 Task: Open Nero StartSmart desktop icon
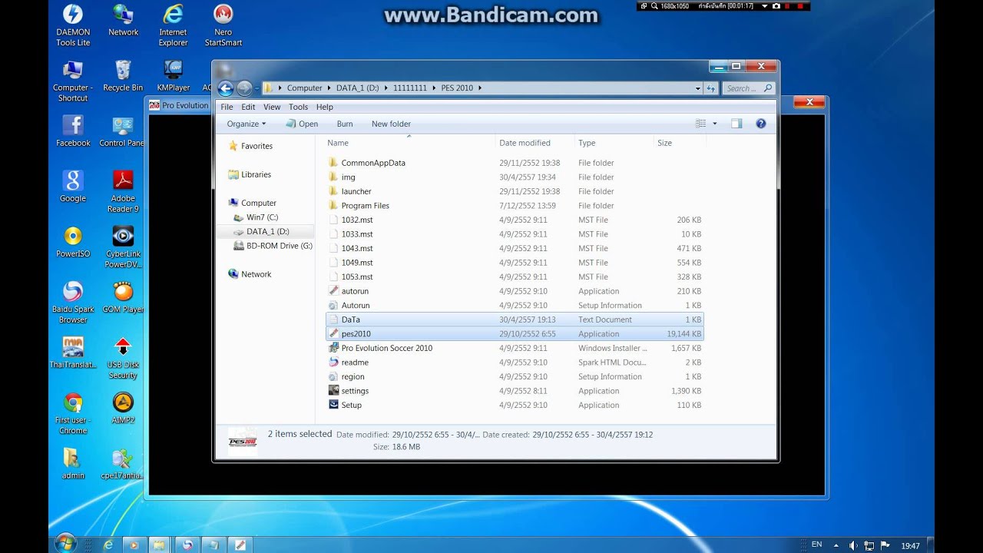tap(223, 25)
